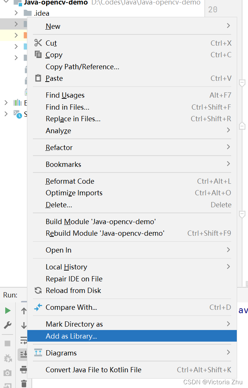Open run configuration wrench settings

point(7,325)
